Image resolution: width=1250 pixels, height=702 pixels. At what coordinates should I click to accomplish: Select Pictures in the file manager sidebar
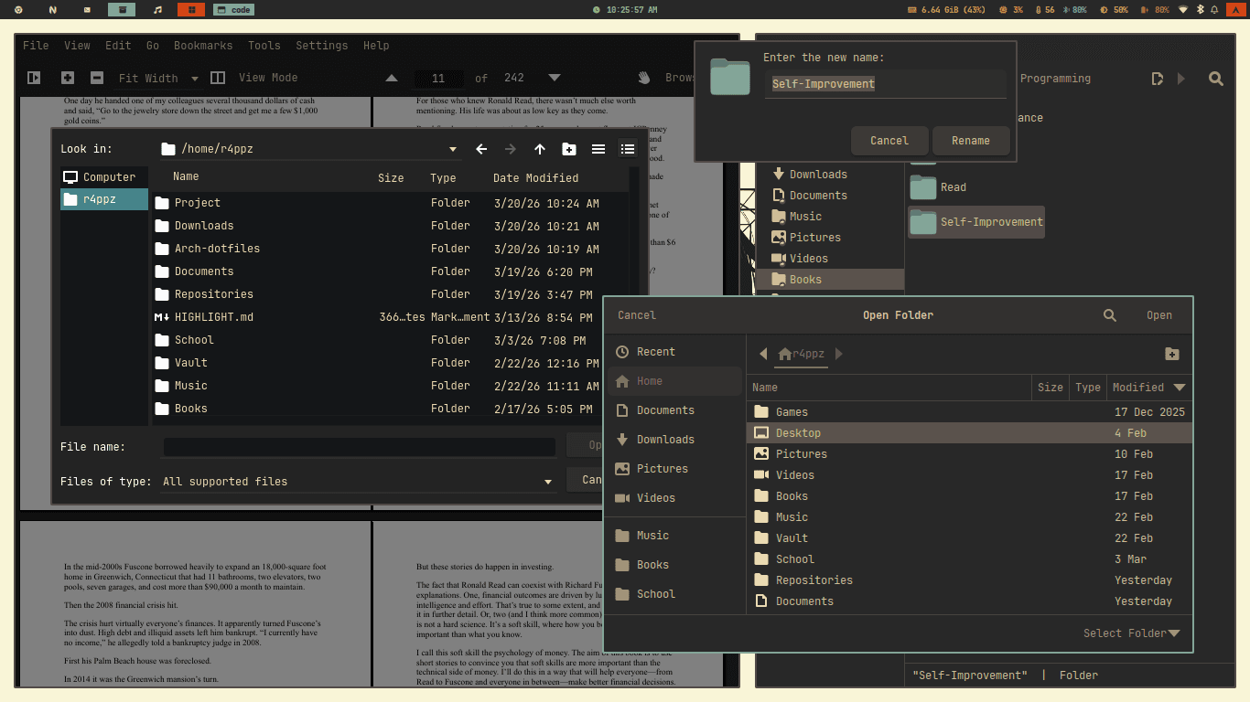[x=831, y=238]
